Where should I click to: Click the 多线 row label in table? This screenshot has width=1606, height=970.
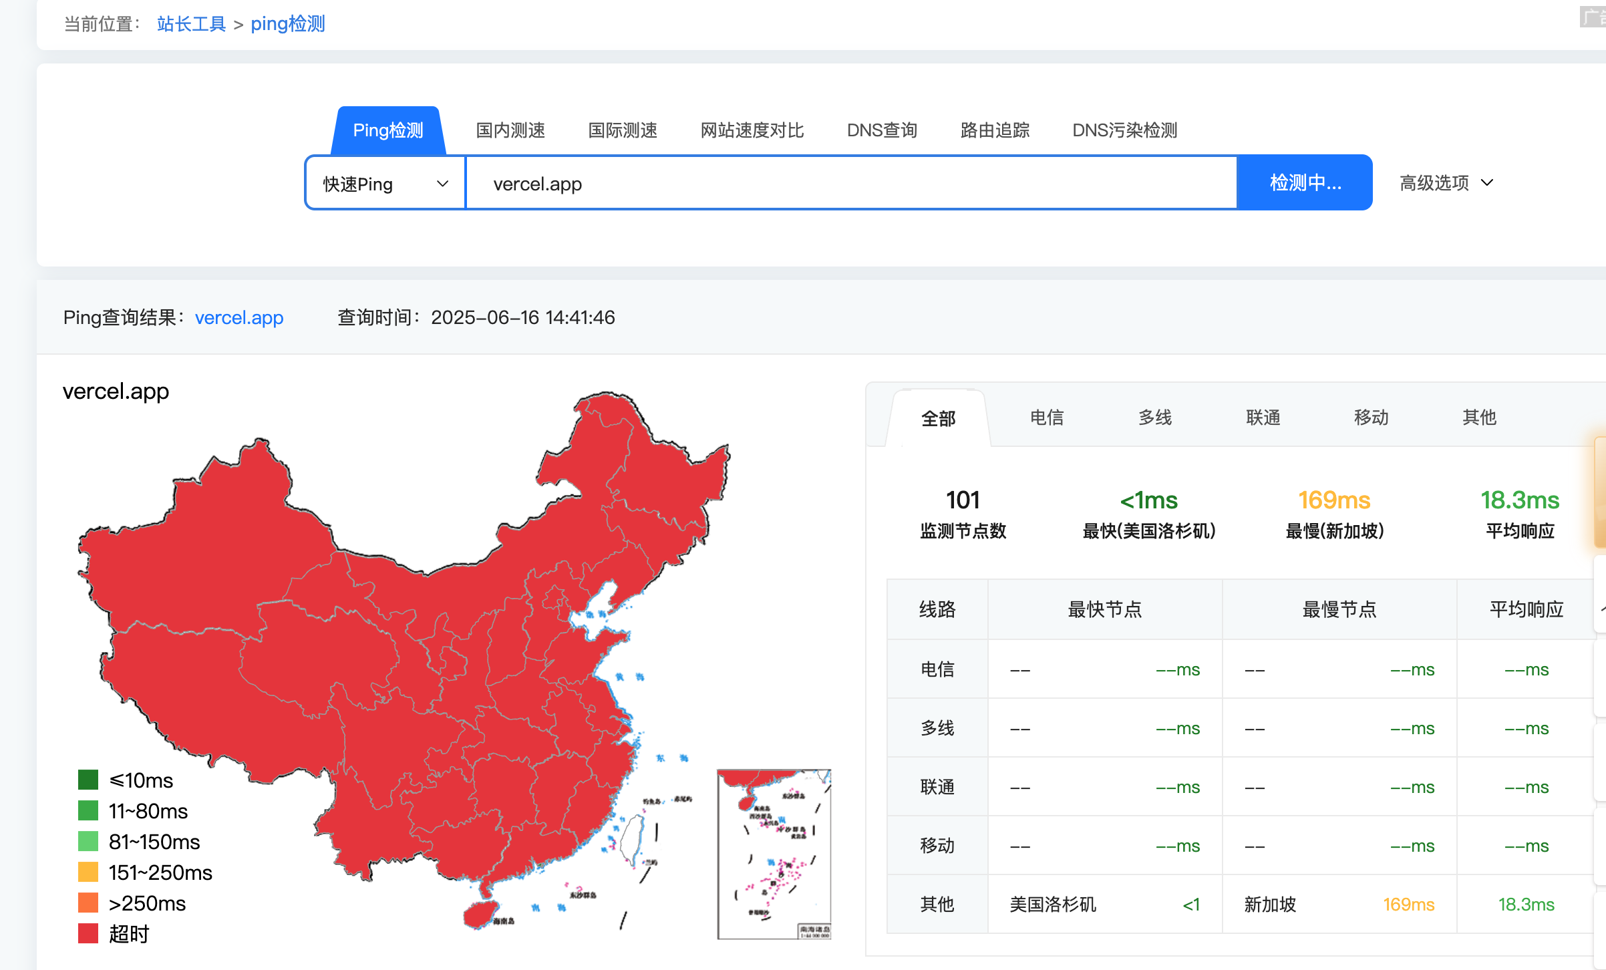tap(937, 728)
